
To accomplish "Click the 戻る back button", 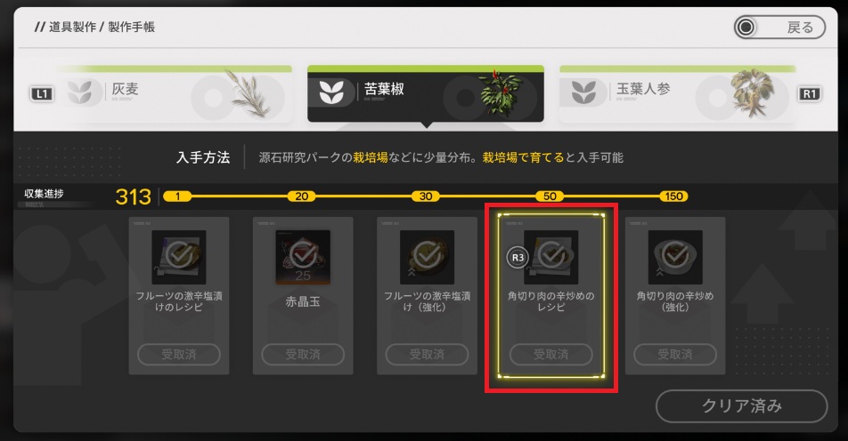I will pos(779,27).
